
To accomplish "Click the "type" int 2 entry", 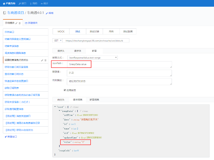I will tap(70, 129).
